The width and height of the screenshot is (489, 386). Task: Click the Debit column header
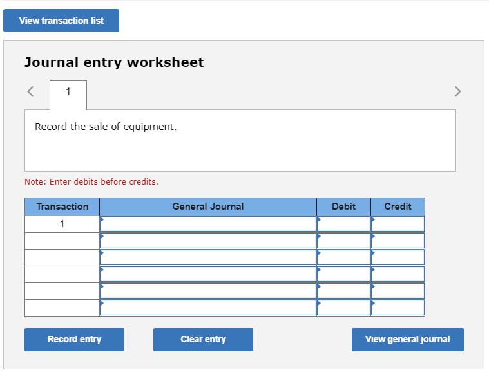click(x=343, y=207)
